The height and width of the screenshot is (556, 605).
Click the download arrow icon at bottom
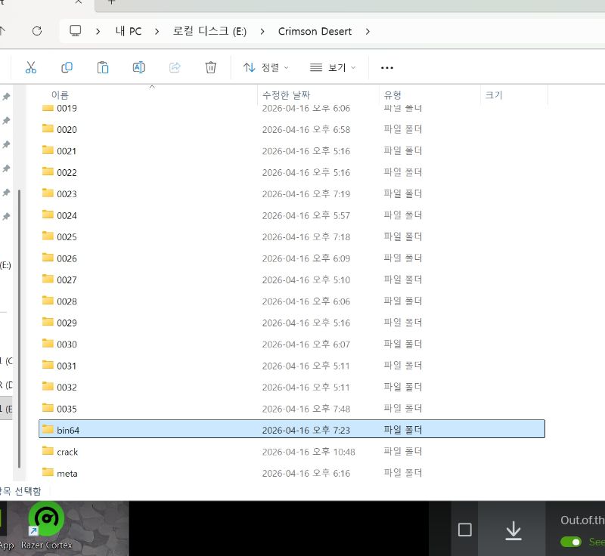click(x=513, y=530)
